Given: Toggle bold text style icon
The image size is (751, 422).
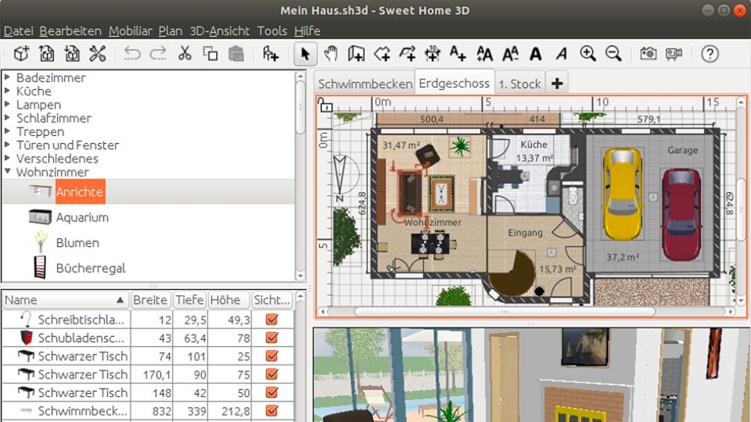Looking at the screenshot, I should coord(535,54).
